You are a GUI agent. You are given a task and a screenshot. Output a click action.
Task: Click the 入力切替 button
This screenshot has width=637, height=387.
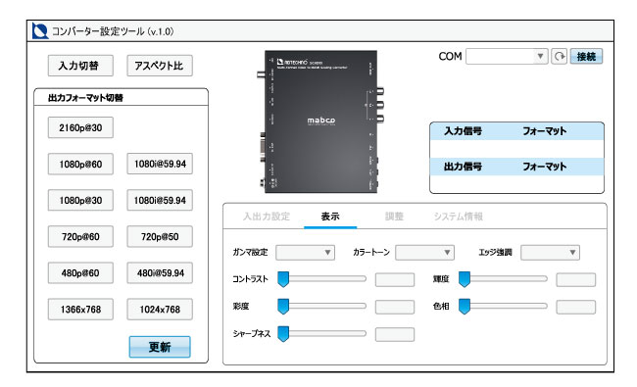(x=80, y=66)
